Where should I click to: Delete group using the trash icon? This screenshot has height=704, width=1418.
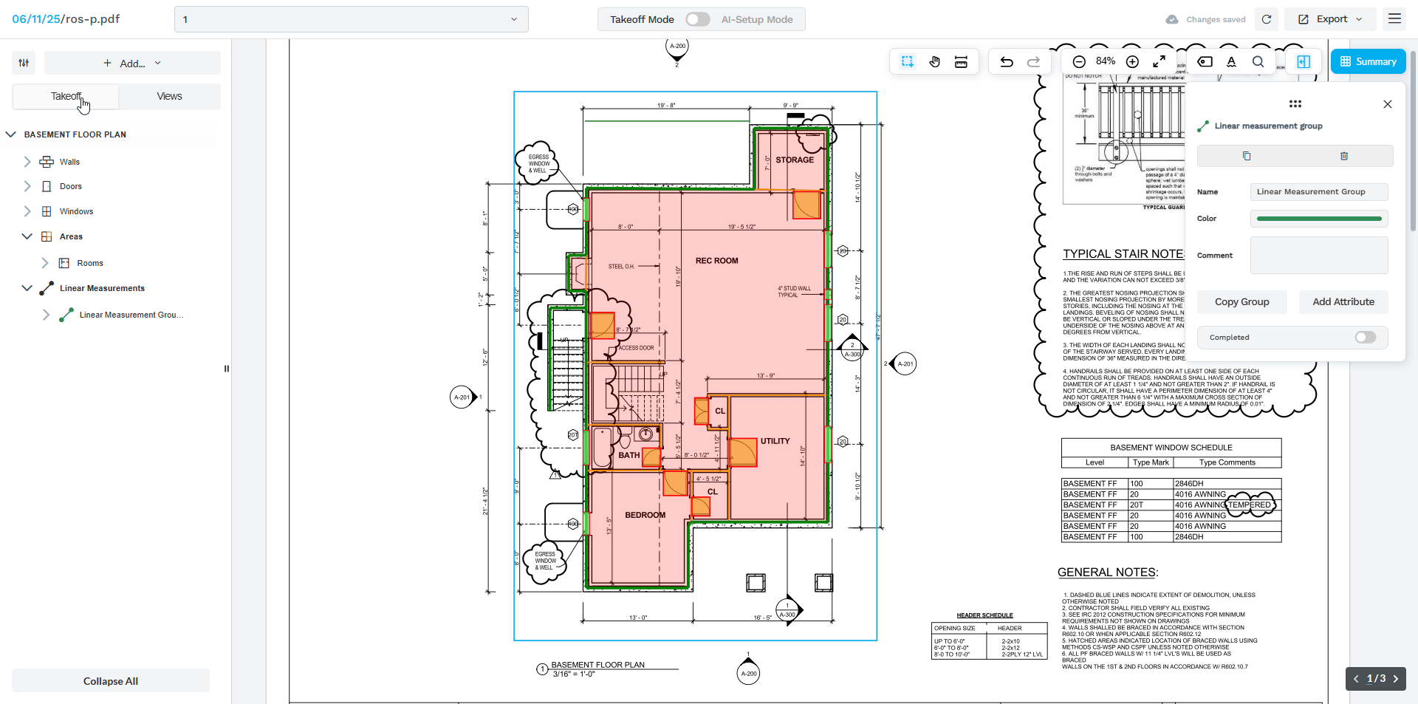point(1344,156)
